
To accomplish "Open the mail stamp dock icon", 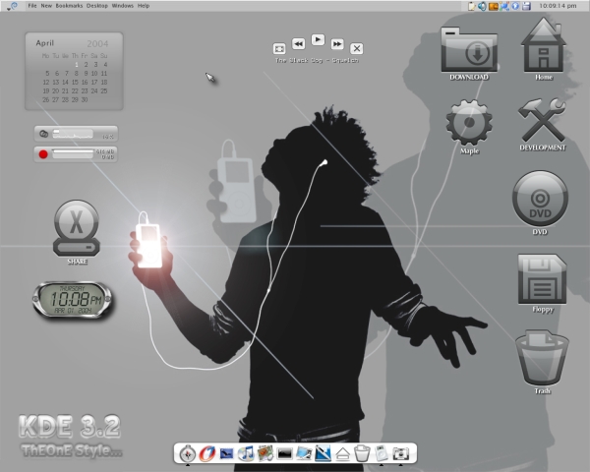I will tap(226, 454).
